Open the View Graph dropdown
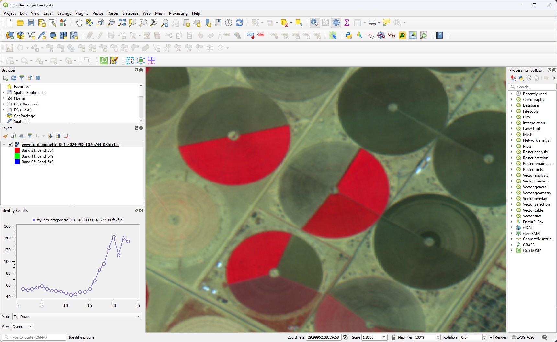557x342 pixels. 23,327
